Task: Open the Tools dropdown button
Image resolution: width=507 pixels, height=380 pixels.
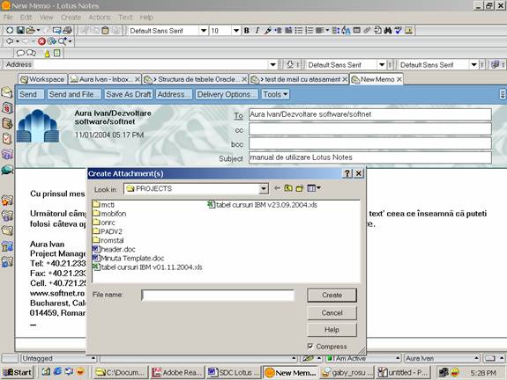Action: point(275,94)
